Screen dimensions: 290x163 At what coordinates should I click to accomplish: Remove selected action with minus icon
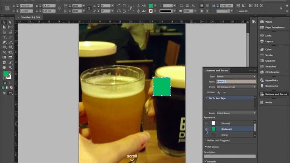[x=224, y=92]
